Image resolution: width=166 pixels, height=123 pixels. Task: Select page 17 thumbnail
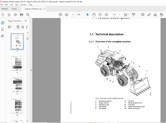tap(17, 42)
